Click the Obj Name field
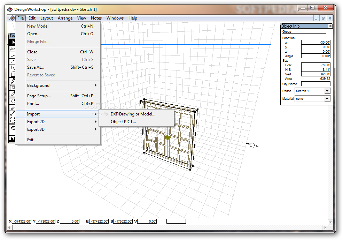Screen dimensions: 343x240 [315, 84]
